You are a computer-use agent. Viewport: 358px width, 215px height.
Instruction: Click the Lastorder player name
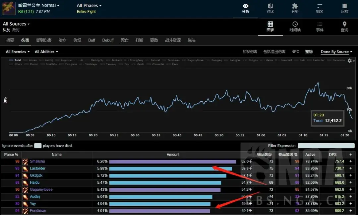click(x=37, y=168)
